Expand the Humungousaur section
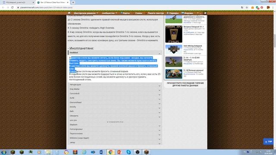This screenshot has width=276, height=155. 115,129
